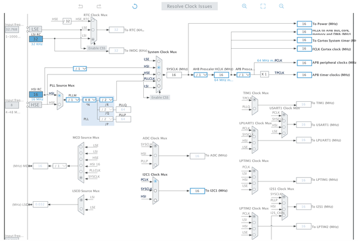This screenshot has height=241, width=358.
Task: Select PLLQ in TIM1 Clock Mux
Action: click(254, 109)
